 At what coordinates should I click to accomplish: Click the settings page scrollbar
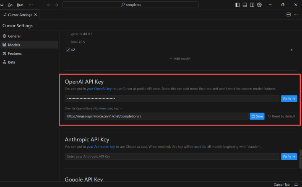[x=301, y=159]
